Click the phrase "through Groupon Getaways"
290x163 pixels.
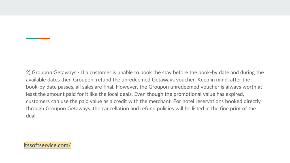coord(58,108)
